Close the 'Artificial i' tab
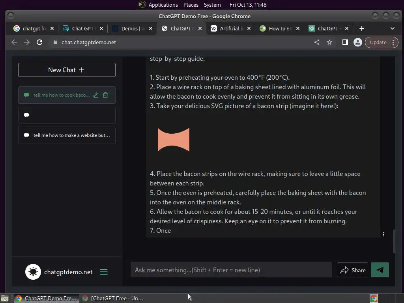This screenshot has height=303, width=404. click(249, 28)
